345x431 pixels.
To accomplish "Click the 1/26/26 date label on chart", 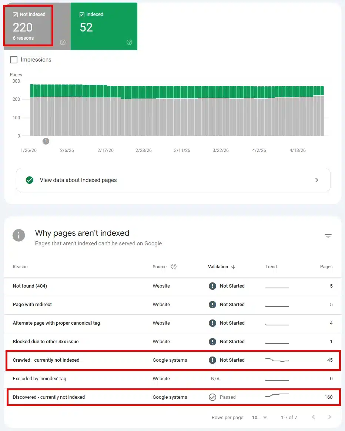I will [x=29, y=150].
